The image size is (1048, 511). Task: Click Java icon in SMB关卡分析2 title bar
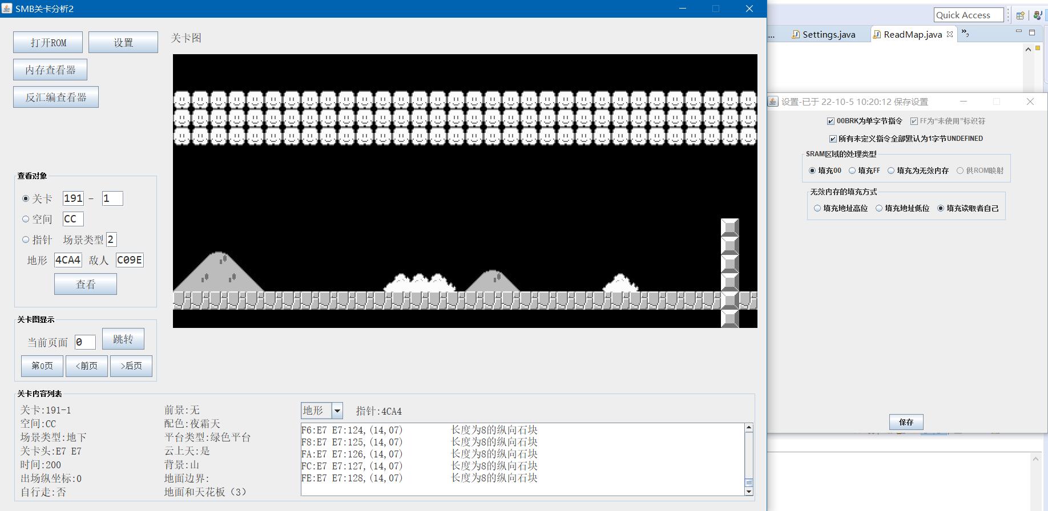[7, 9]
